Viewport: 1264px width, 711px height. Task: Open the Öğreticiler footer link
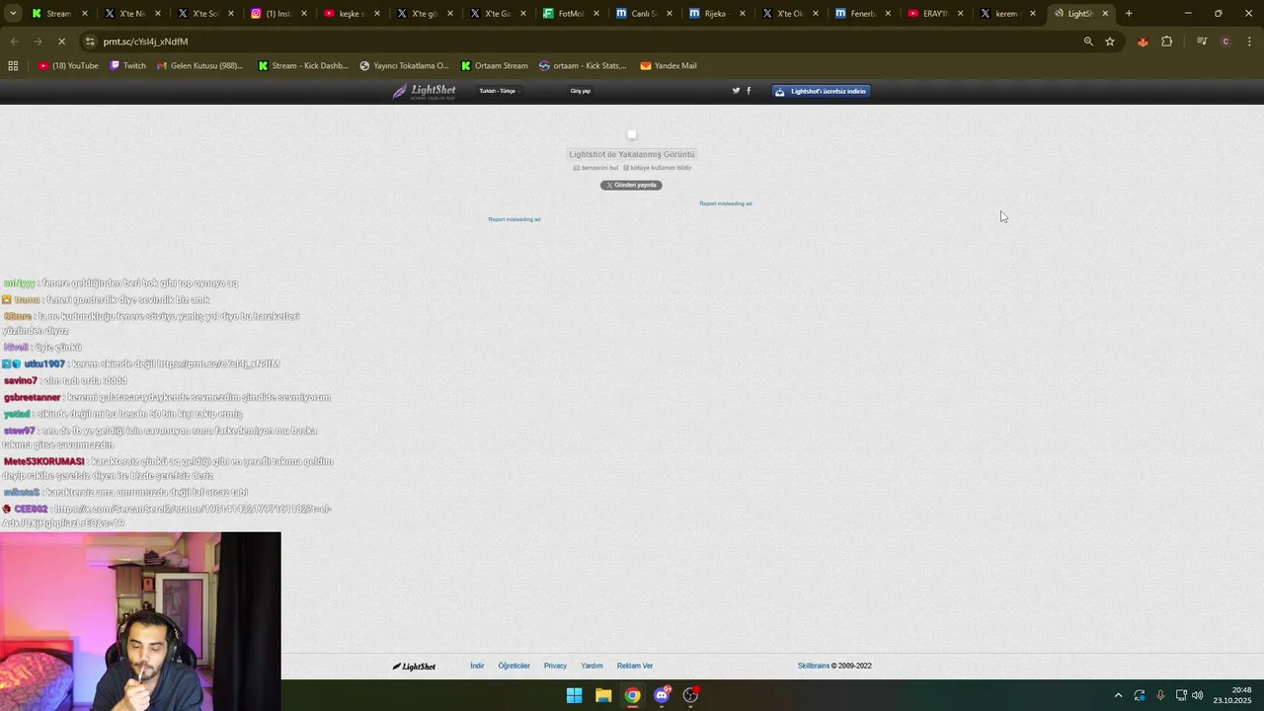(x=514, y=667)
